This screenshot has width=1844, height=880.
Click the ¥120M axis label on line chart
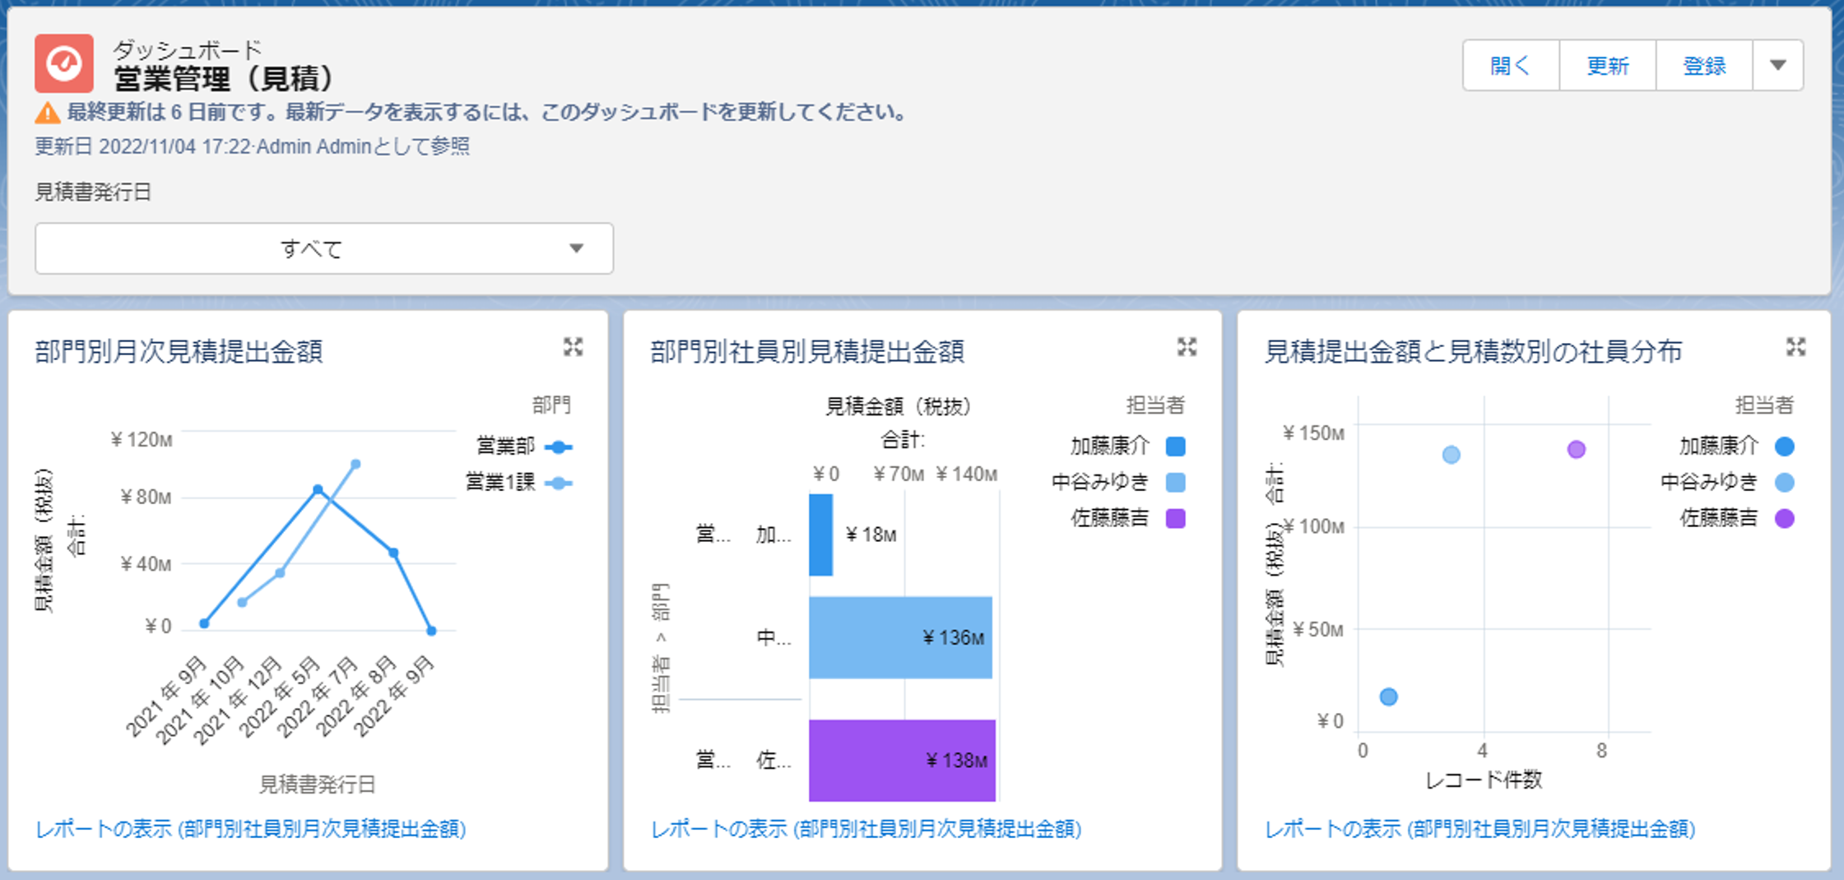[141, 440]
